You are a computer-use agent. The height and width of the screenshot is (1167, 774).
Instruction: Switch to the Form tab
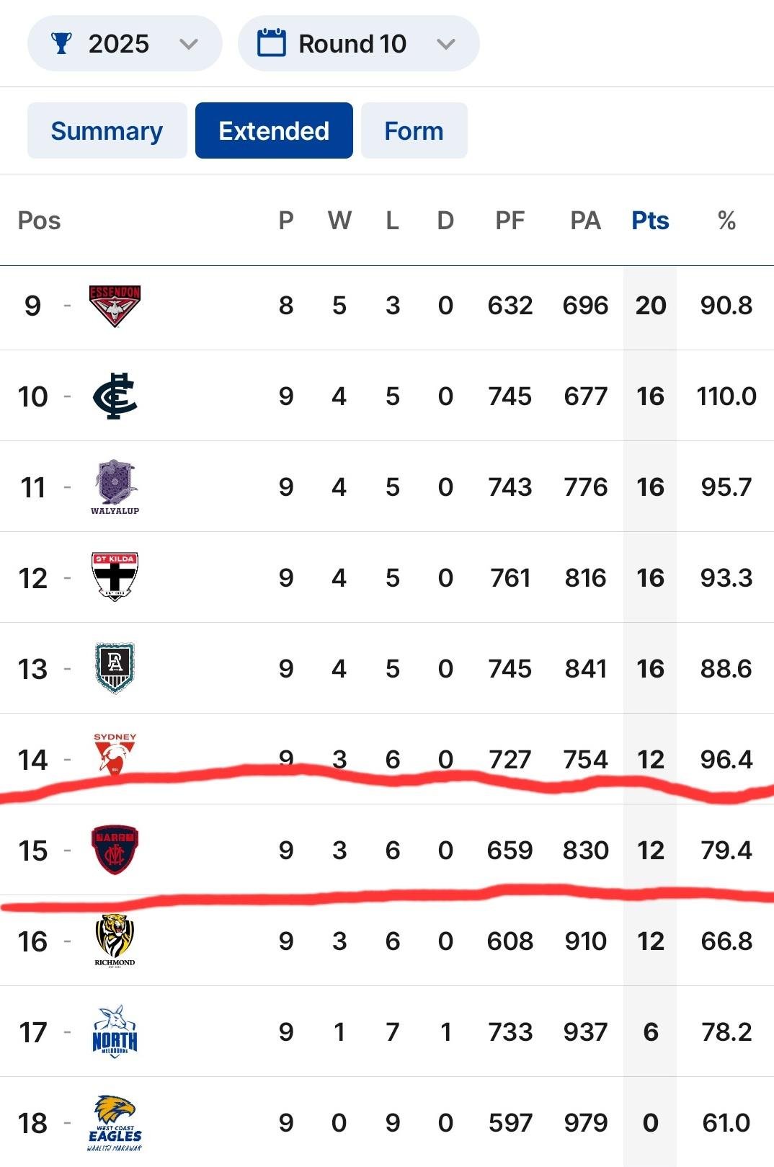point(414,130)
